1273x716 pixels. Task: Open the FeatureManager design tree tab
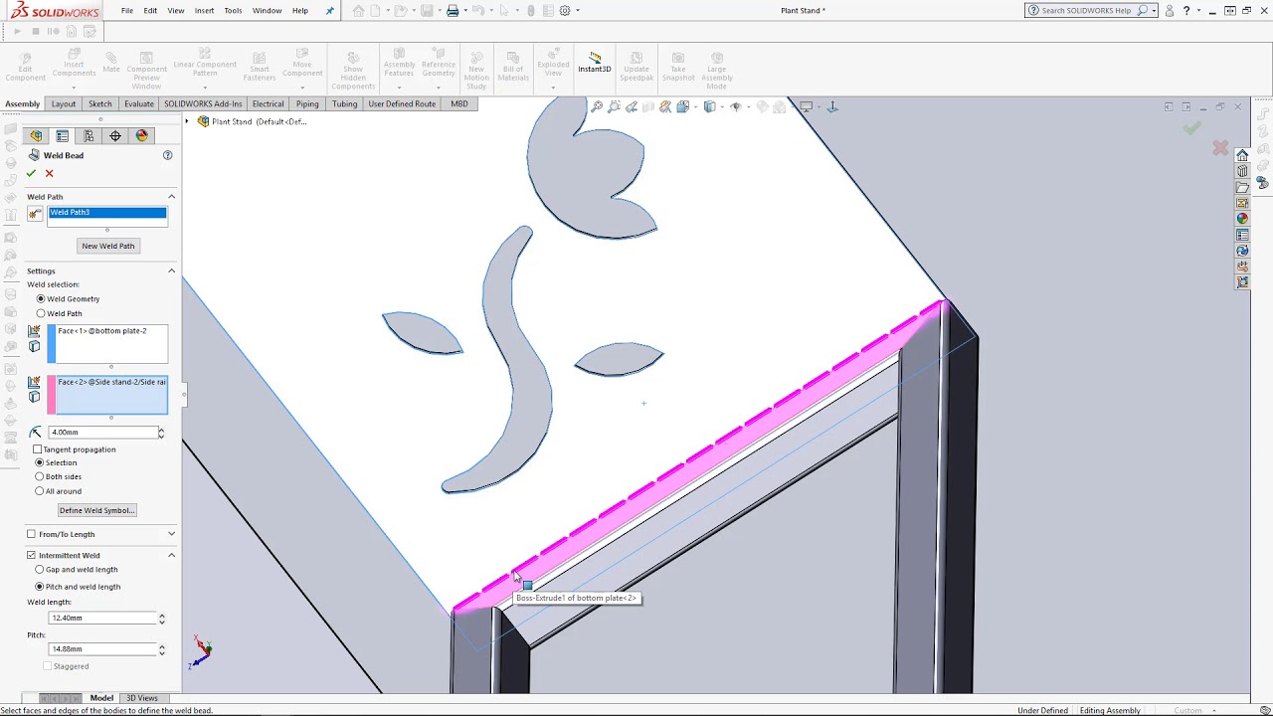pyautogui.click(x=36, y=135)
